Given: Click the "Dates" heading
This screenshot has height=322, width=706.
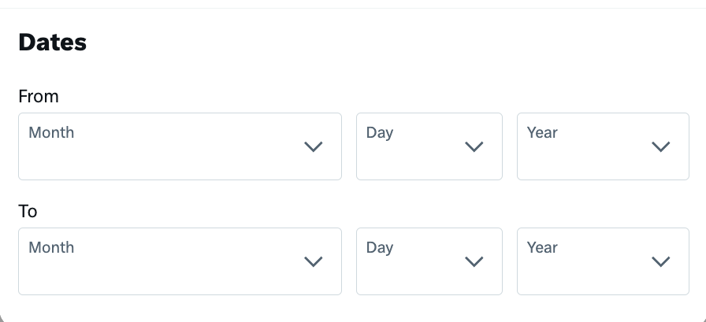Looking at the screenshot, I should [x=52, y=43].
